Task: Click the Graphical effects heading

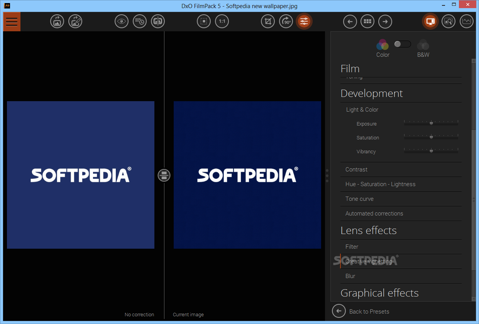Action: click(x=379, y=293)
